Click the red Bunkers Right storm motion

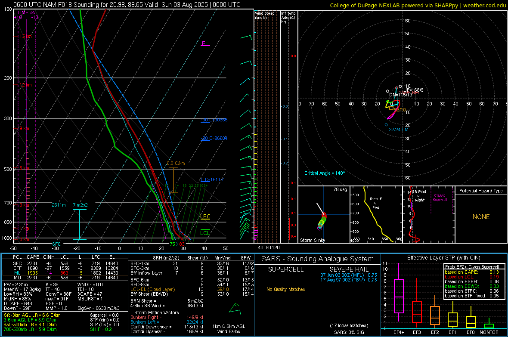[167, 317]
